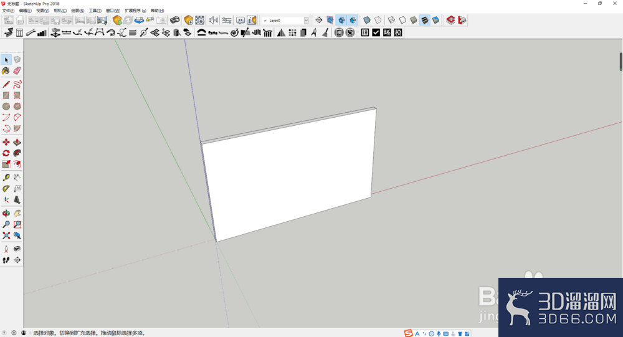The image size is (623, 337).
Task: Select the Rotate tool
Action: click(6, 153)
